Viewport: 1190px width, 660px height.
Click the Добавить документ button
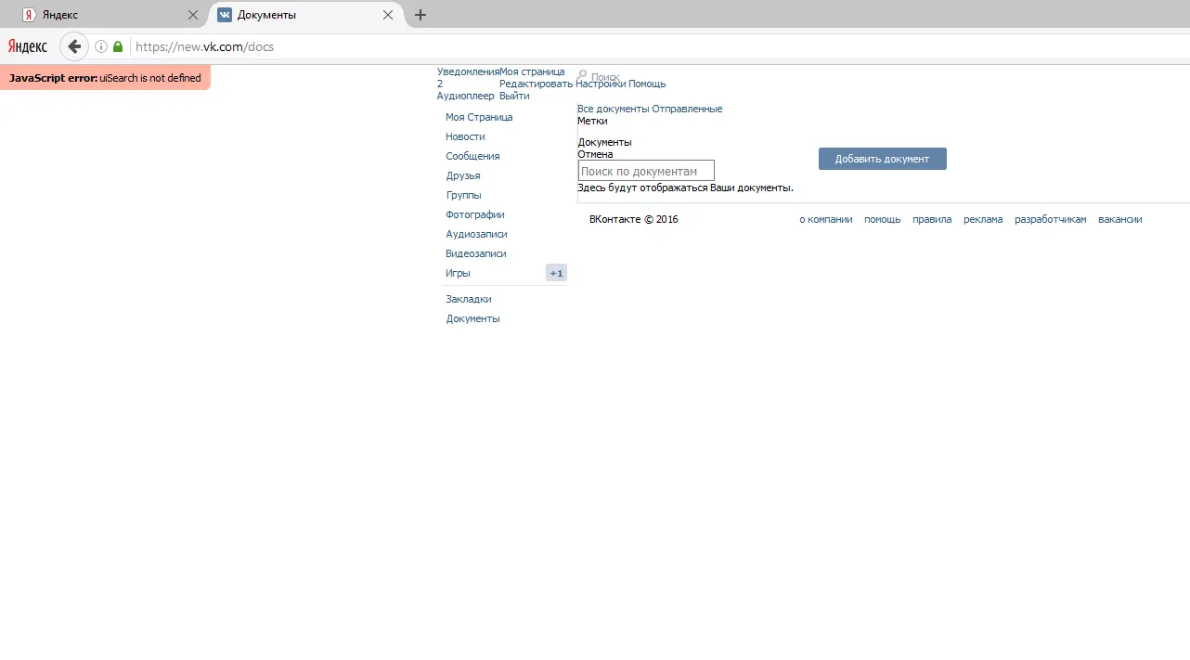[883, 159]
